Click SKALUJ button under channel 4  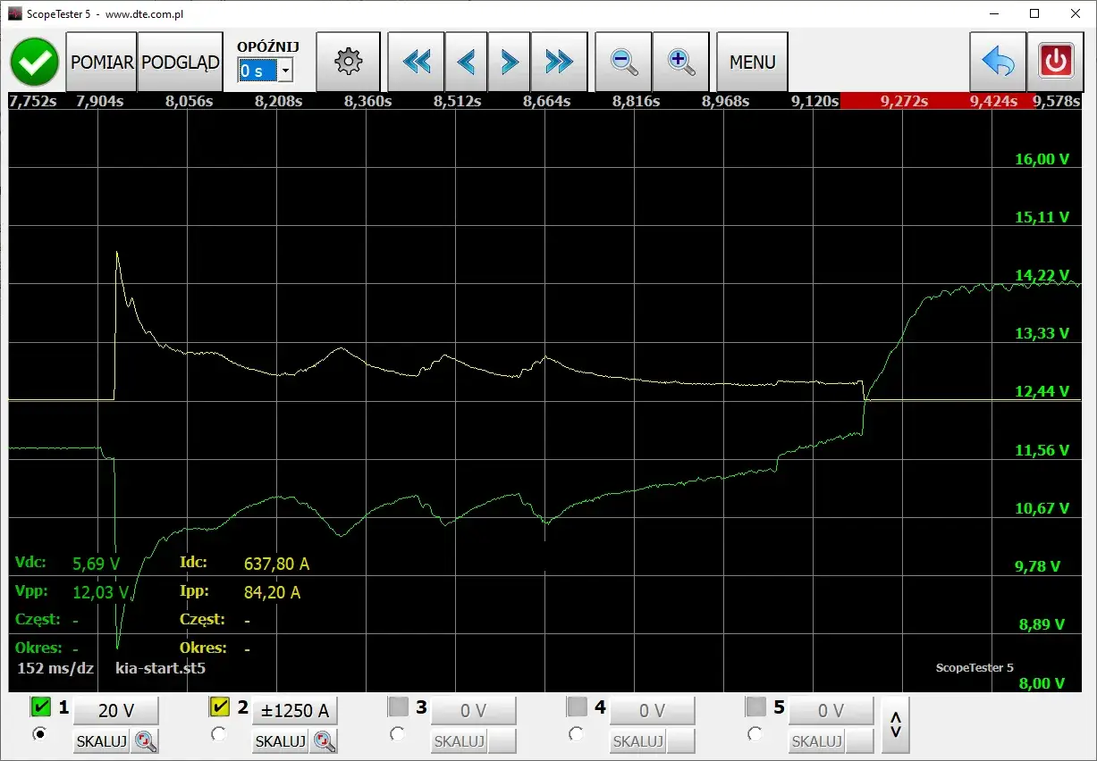(x=638, y=740)
